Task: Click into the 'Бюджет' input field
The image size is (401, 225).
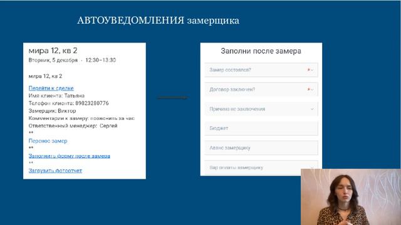Action: (261, 128)
